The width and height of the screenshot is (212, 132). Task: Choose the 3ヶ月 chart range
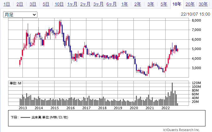point(98,4)
